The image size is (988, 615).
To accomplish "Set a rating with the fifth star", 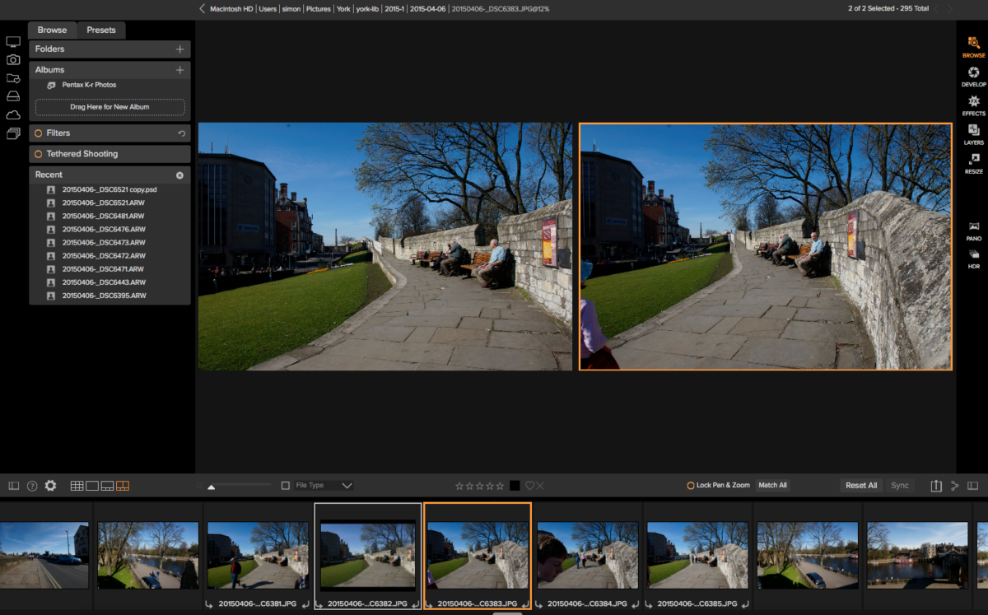I will coord(499,486).
